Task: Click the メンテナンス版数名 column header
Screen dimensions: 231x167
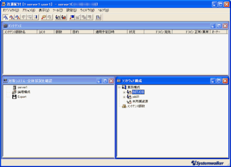Action: click(x=20, y=32)
